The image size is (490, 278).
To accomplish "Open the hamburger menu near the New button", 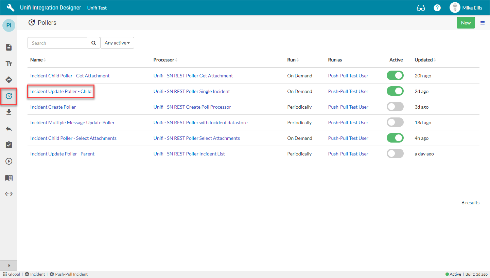I will point(483,23).
